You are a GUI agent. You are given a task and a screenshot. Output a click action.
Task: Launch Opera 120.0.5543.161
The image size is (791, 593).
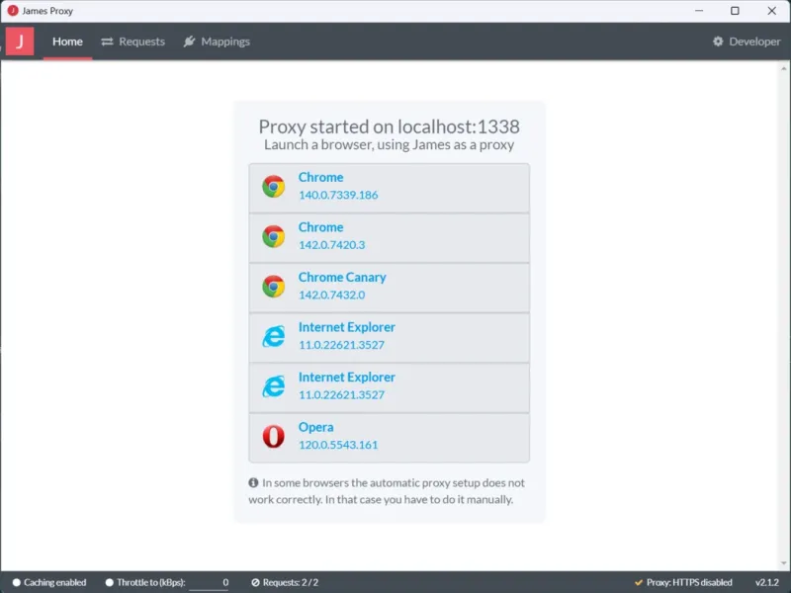[x=389, y=437]
